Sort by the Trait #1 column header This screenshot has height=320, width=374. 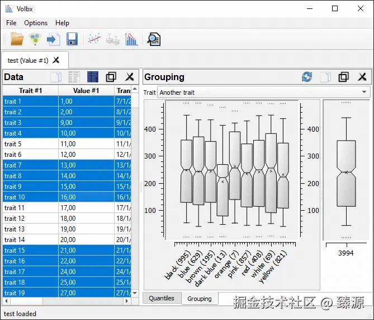point(31,91)
